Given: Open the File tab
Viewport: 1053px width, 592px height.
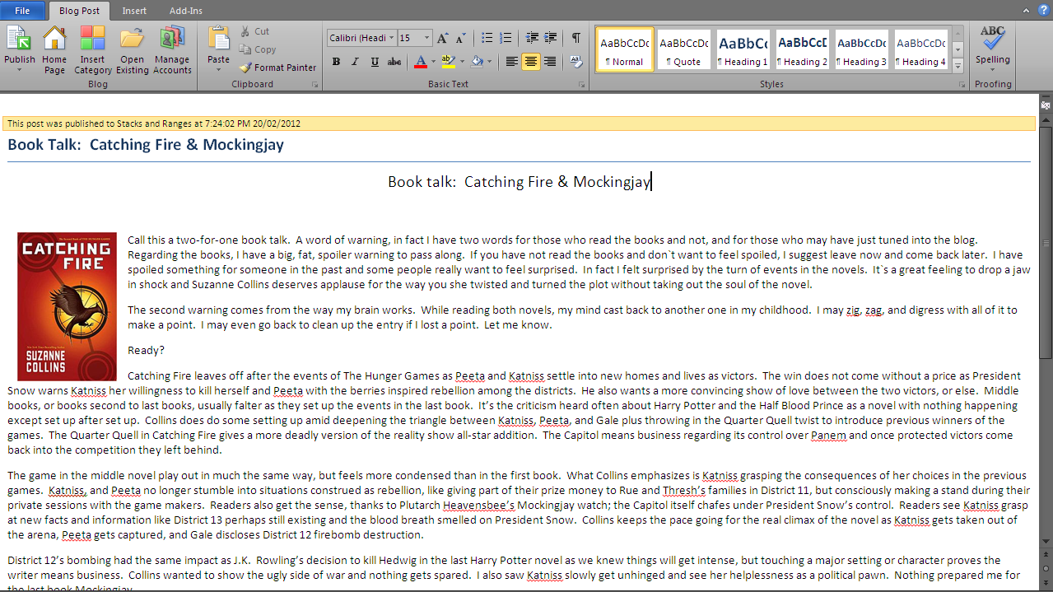Looking at the screenshot, I should click(x=22, y=11).
